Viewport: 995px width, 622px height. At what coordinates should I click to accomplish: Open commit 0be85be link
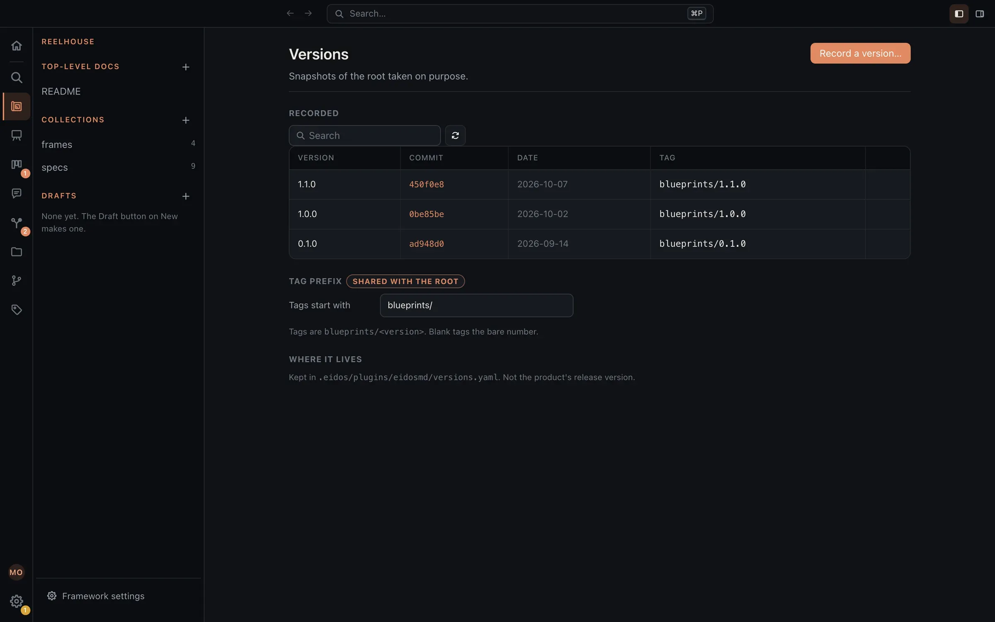point(426,214)
